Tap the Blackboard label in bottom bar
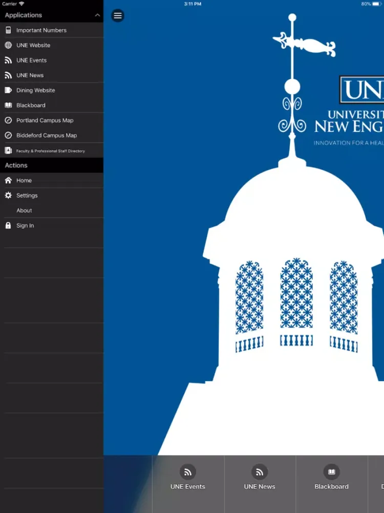 pyautogui.click(x=331, y=486)
